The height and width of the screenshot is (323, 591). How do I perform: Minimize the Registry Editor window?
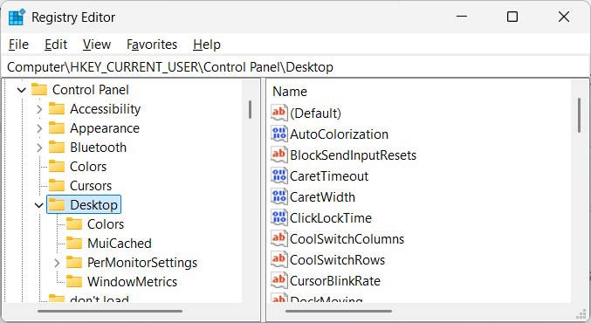(462, 17)
